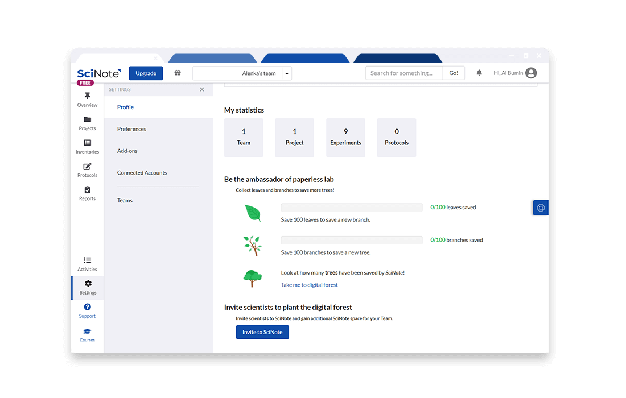Open the Connected Accounts settings page

(x=142, y=172)
